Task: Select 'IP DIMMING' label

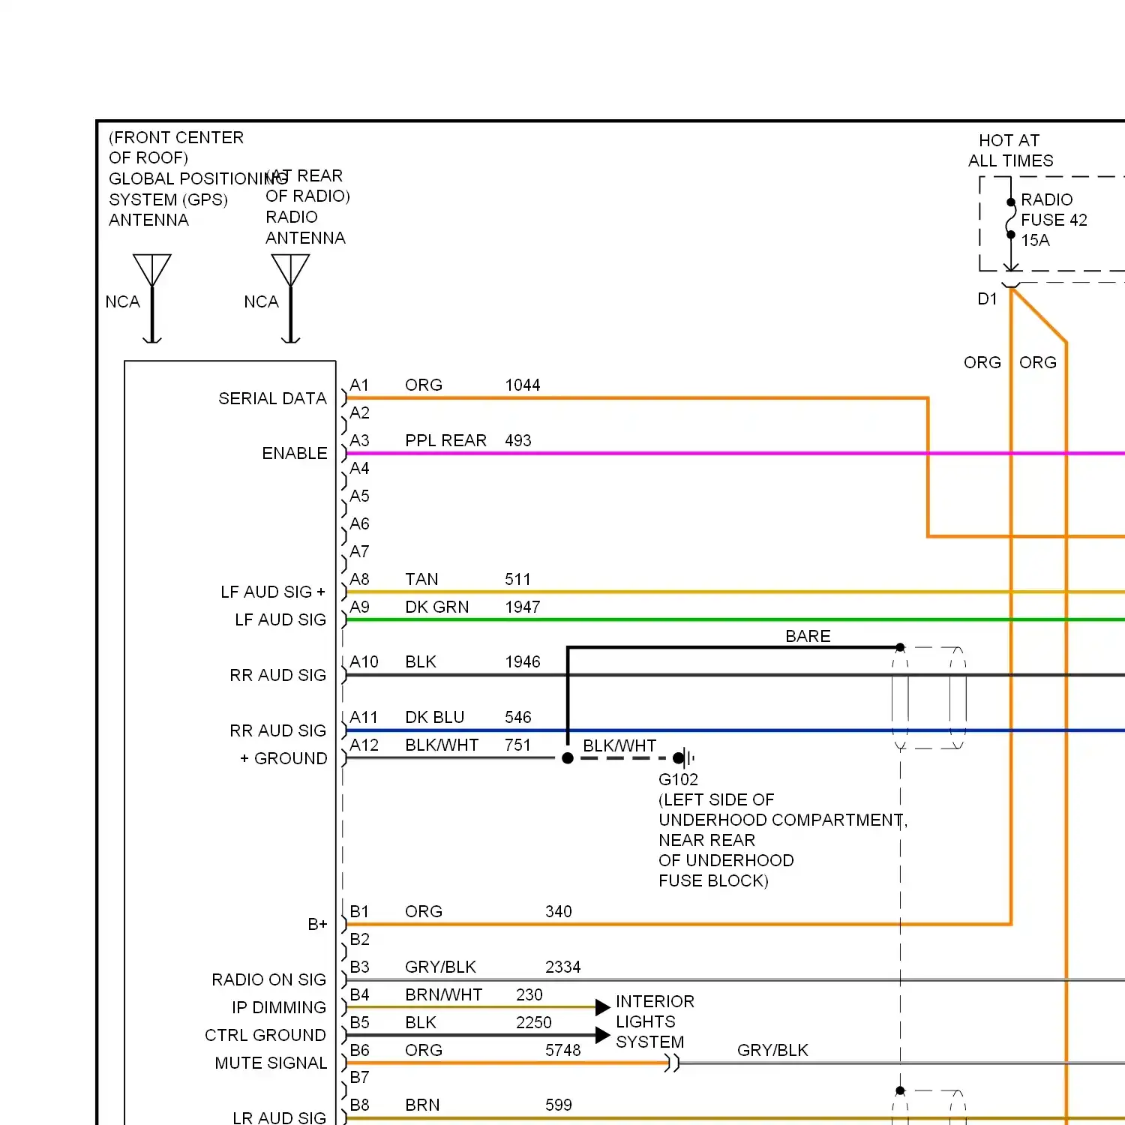Action: point(279,1007)
